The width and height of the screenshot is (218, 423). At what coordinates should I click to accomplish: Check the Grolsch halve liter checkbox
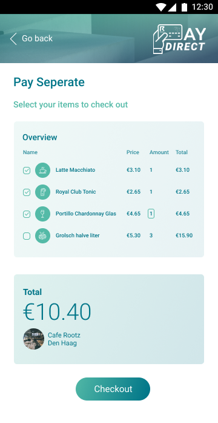[x=27, y=236]
